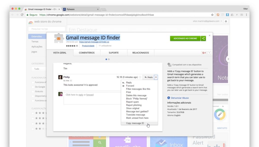This screenshot has height=147, width=259.
Task: Select Aplicações in the sidebar
Action: (37, 47)
